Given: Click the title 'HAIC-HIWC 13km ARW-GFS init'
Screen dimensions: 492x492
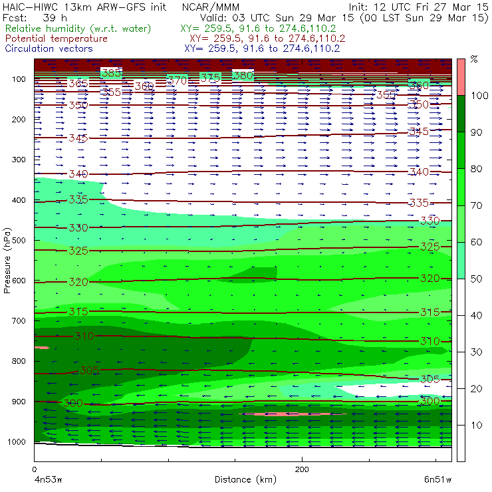Looking at the screenshot, I should [84, 7].
